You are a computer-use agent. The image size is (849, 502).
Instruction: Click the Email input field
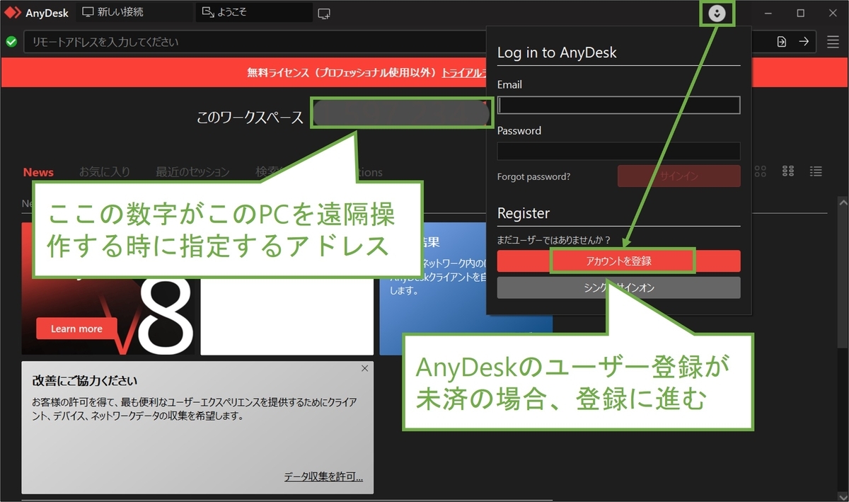pyautogui.click(x=619, y=105)
